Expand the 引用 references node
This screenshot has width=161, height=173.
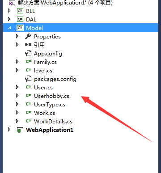tap(17, 45)
